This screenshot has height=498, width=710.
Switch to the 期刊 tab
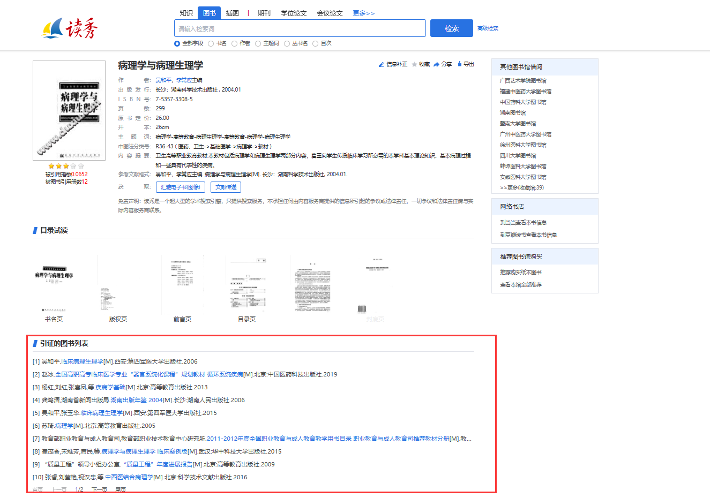(x=264, y=13)
